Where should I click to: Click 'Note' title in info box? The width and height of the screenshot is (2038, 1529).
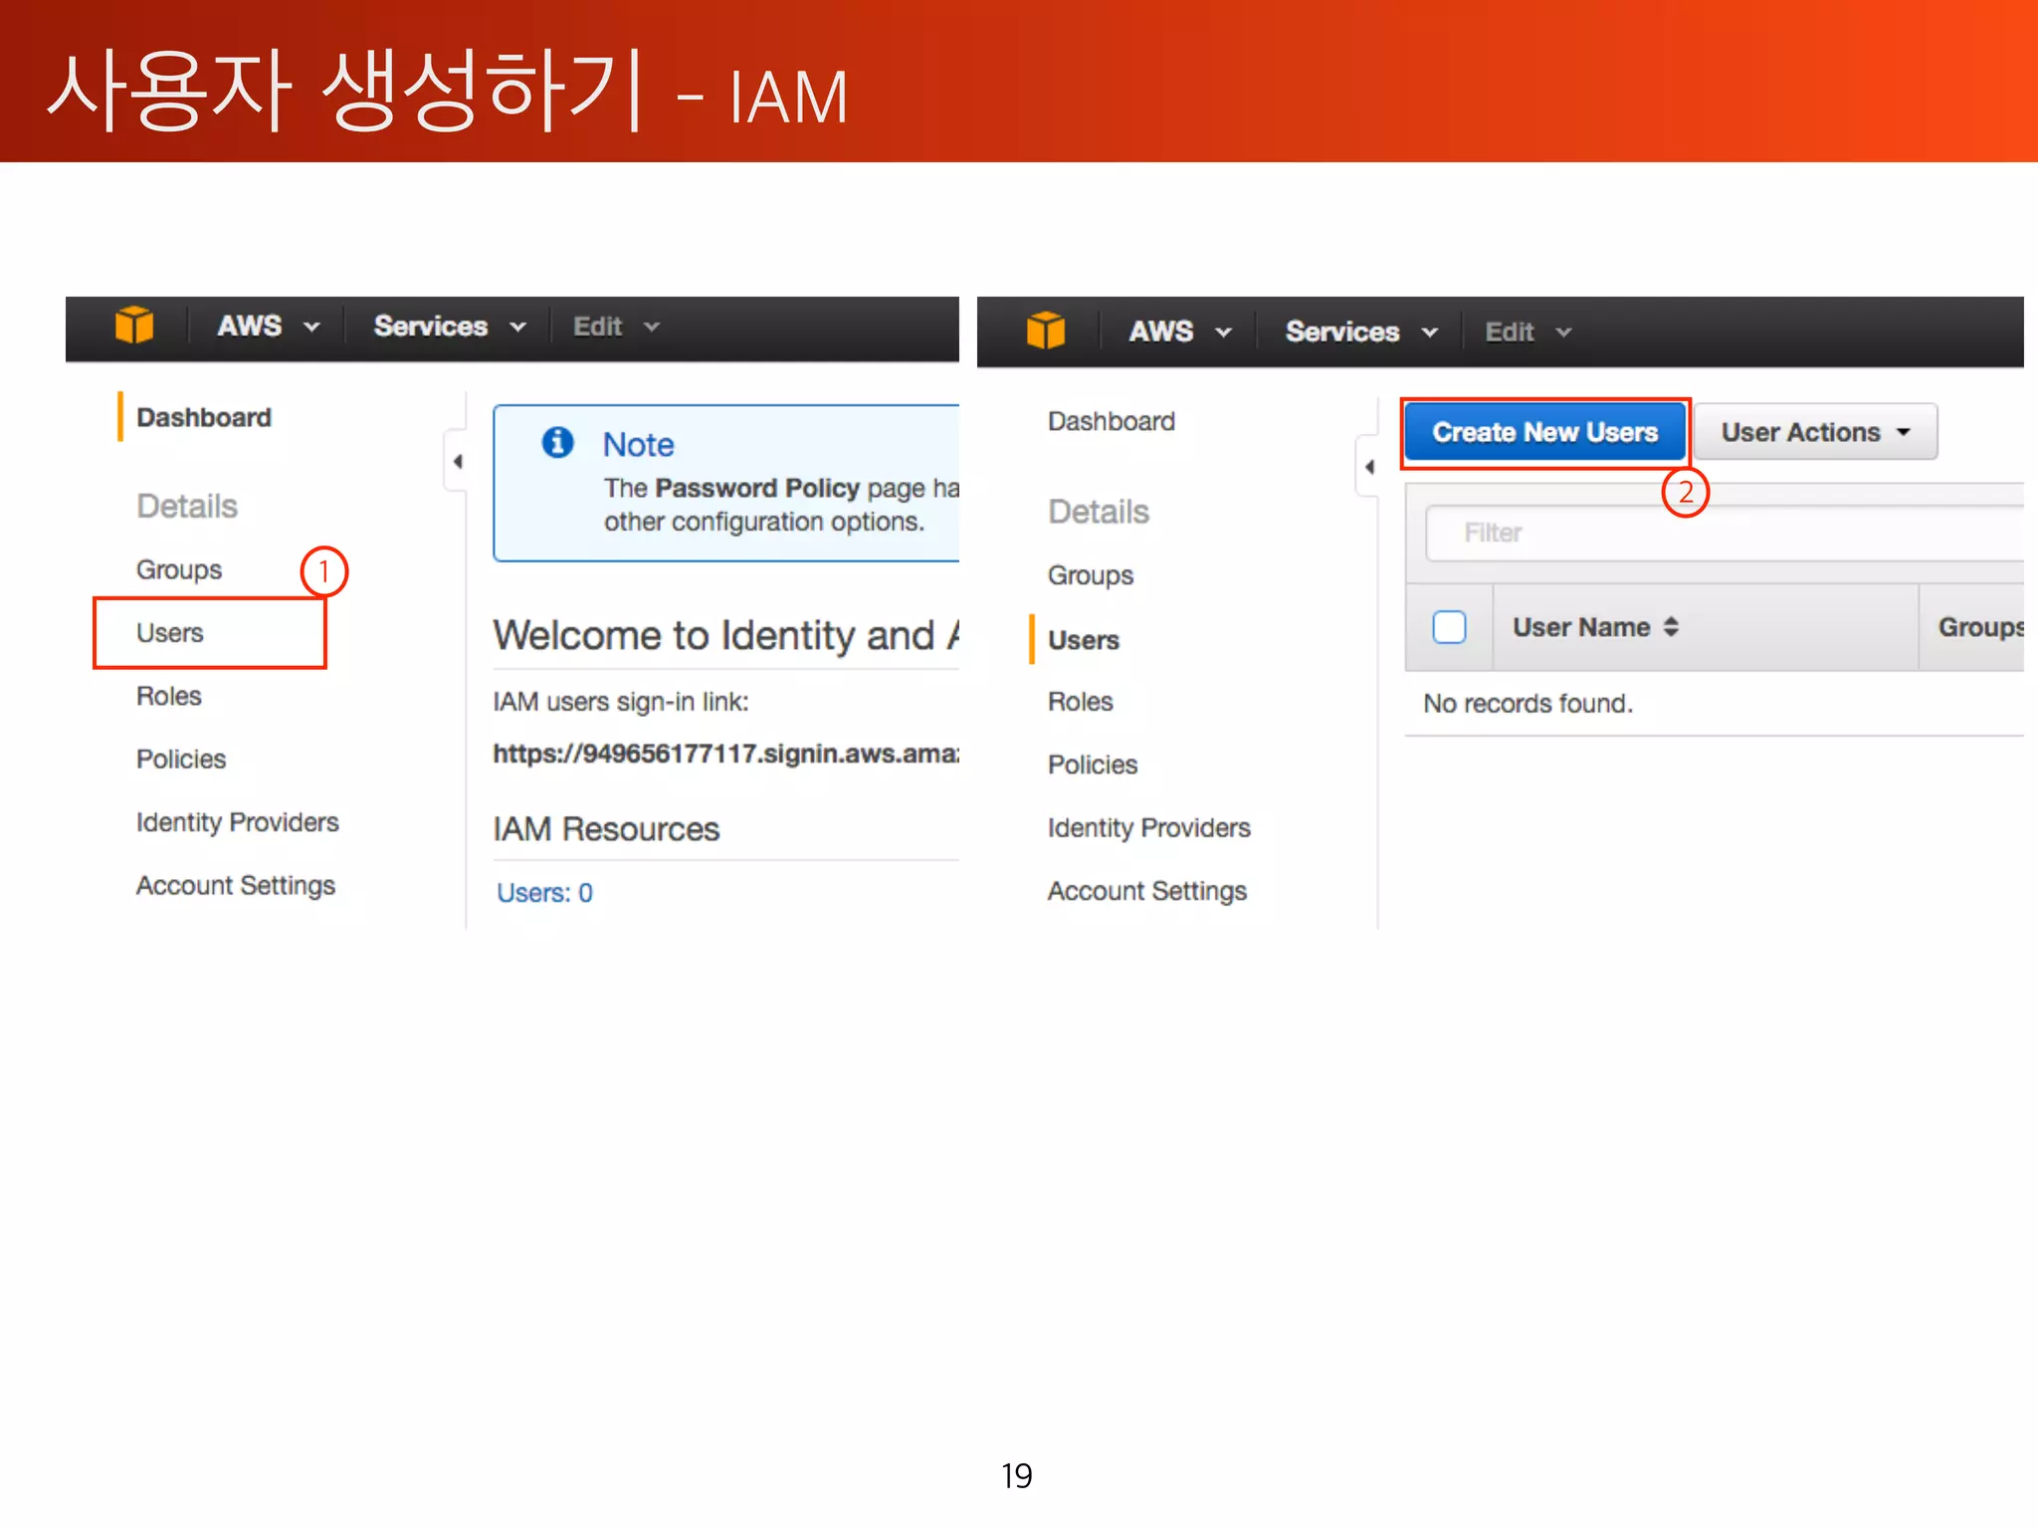(638, 444)
